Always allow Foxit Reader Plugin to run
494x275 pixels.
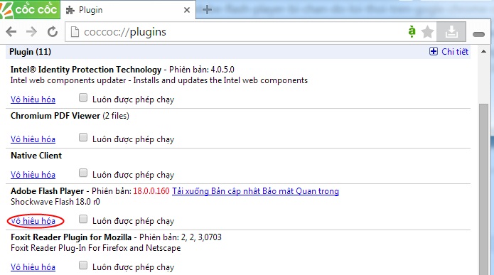coord(83,265)
